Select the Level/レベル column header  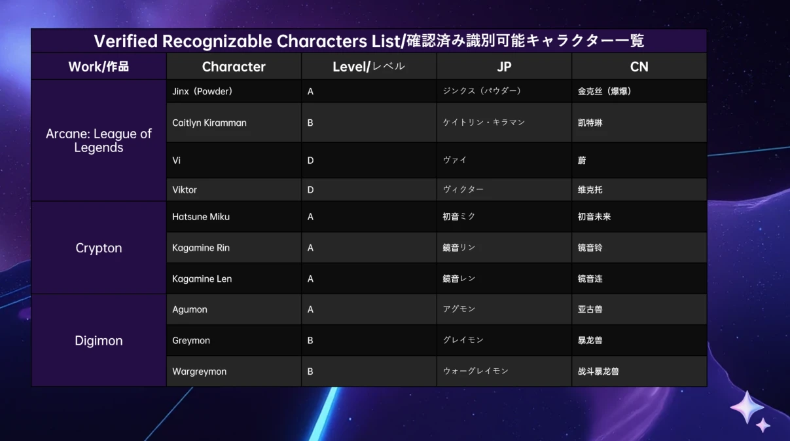[x=368, y=67]
